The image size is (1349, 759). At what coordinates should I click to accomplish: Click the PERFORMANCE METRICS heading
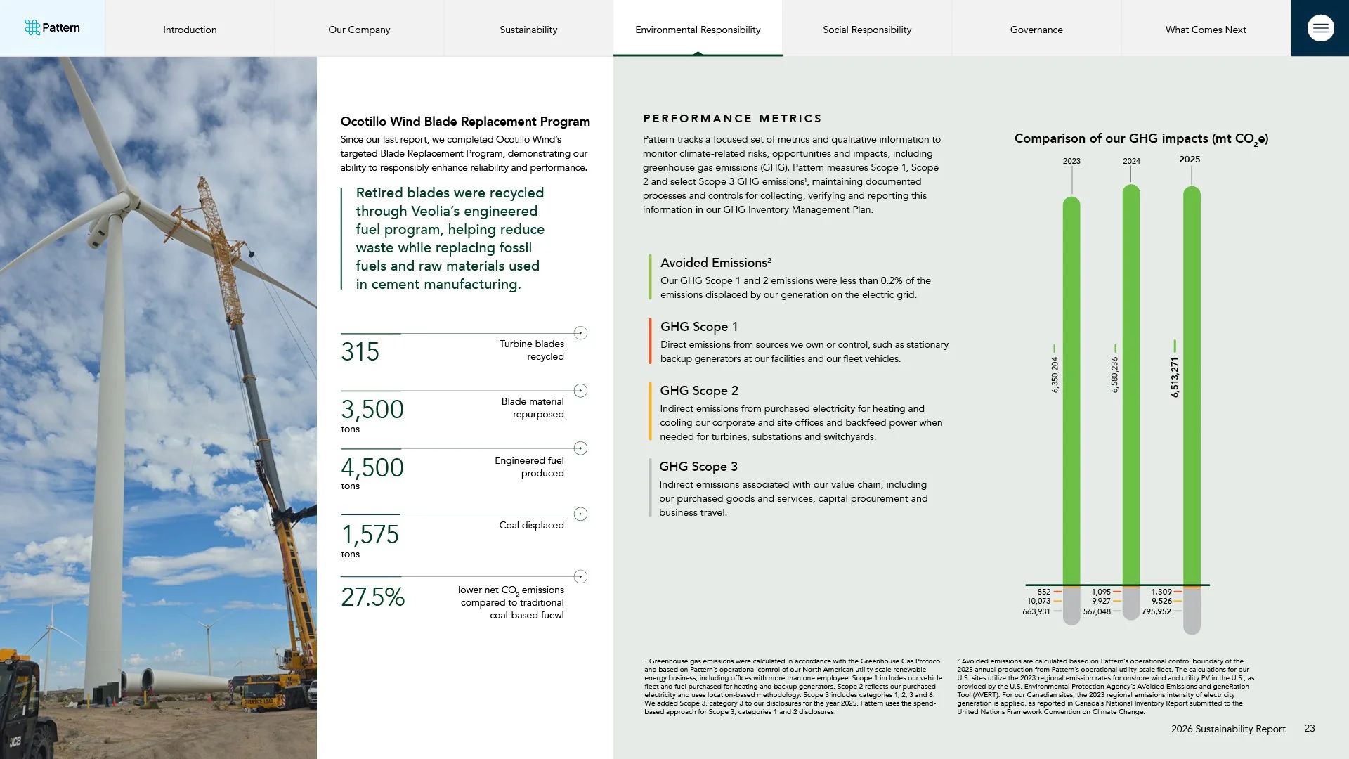coord(732,119)
